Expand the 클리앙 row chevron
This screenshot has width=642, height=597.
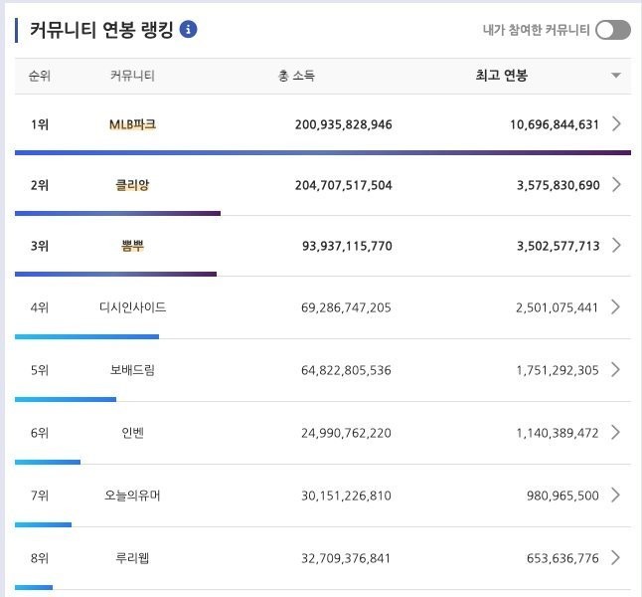point(617,185)
